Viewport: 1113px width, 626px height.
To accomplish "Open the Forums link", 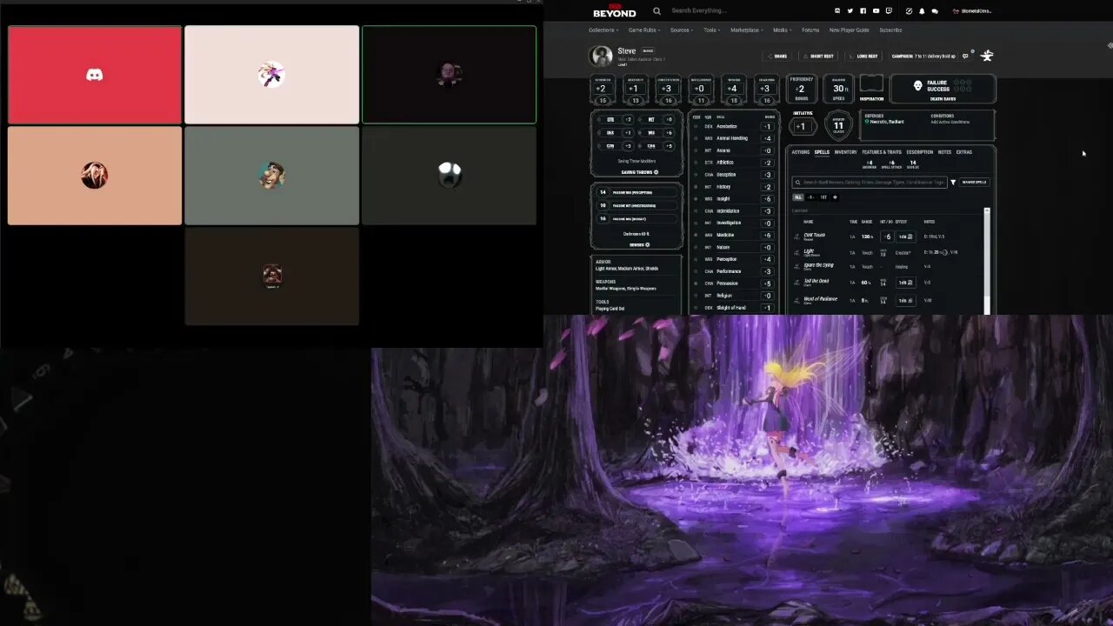I will pos(810,30).
